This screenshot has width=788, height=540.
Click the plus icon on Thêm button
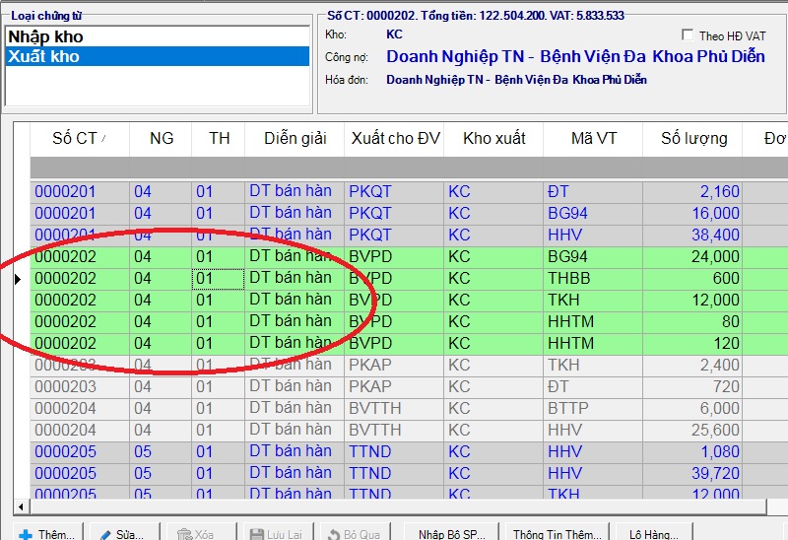point(26,535)
